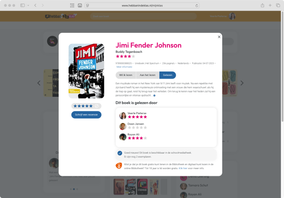Close the Jimi Fender Johnson book dialog
Image resolution: width=284 pixels, height=198 pixels.
[219, 37]
